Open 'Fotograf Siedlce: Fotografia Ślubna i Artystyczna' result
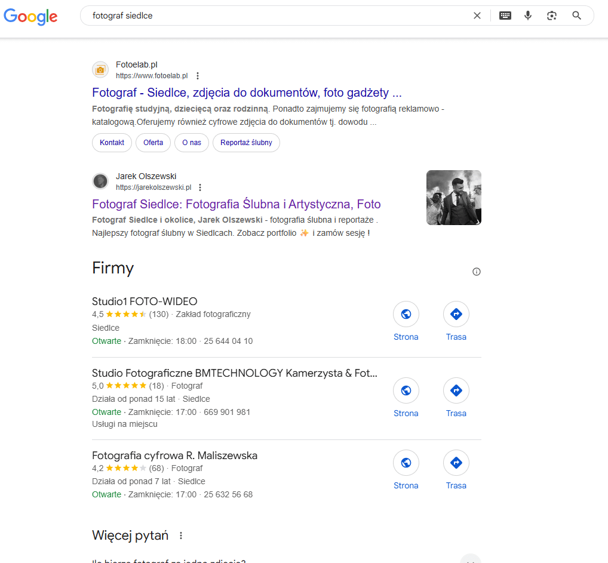Viewport: 608px width, 563px height. coord(236,204)
